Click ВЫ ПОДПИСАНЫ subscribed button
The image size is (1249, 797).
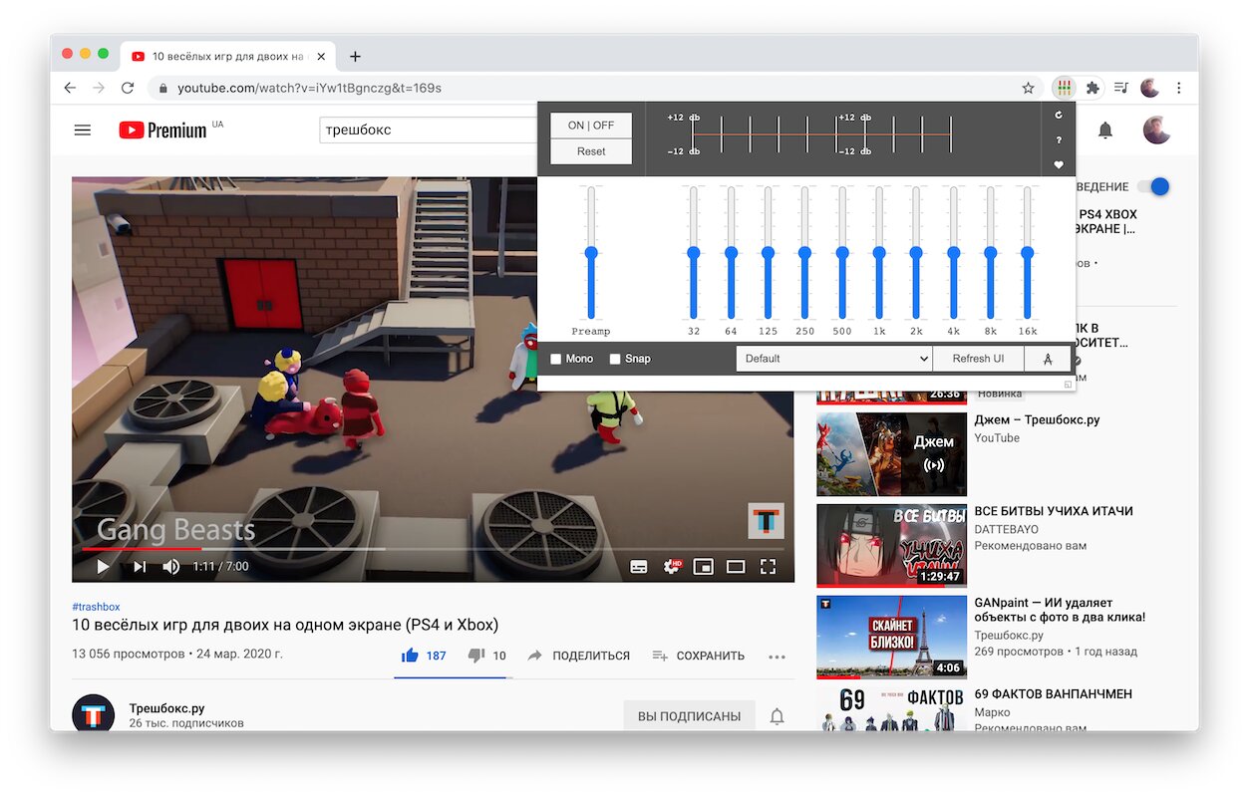(x=689, y=716)
